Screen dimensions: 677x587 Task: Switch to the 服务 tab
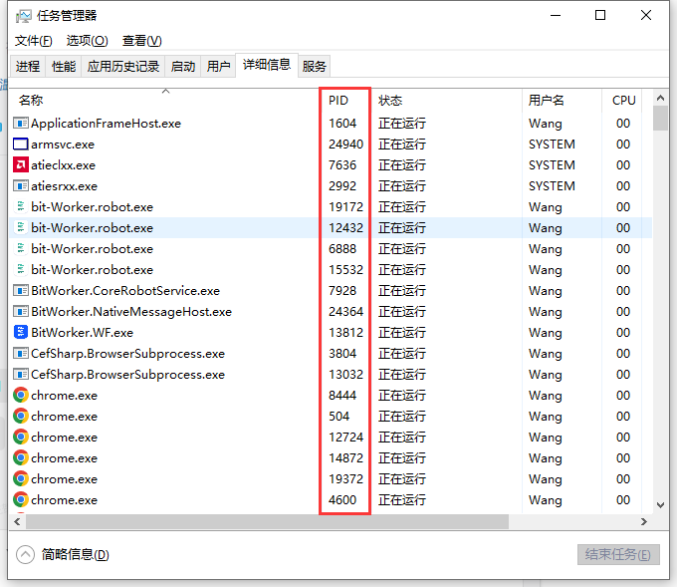[314, 67]
